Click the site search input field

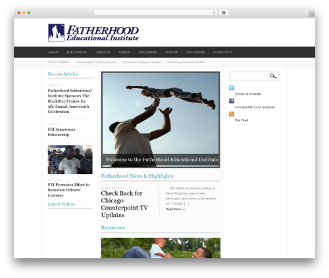coord(249,76)
